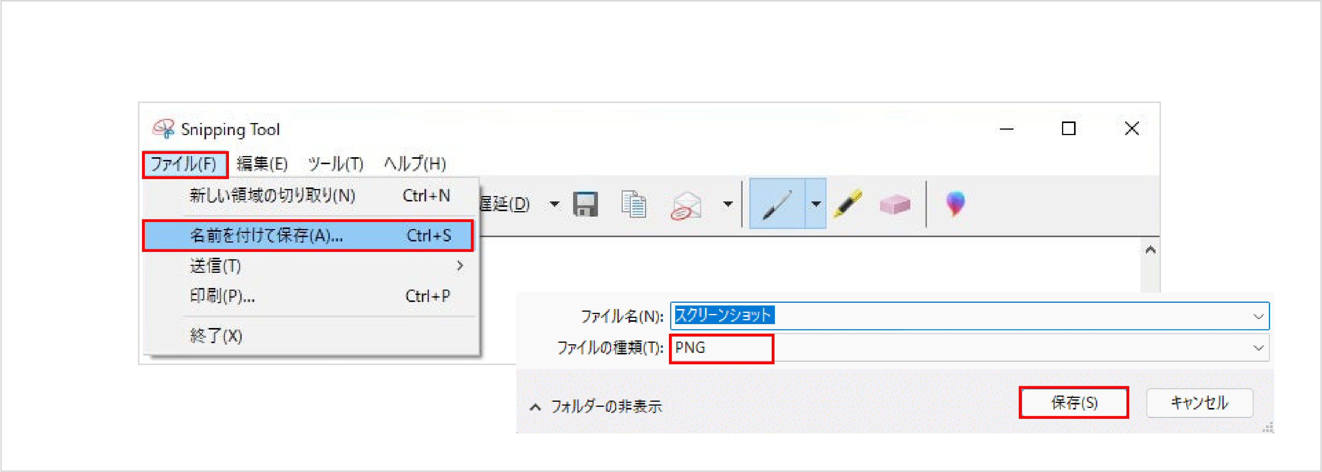The image size is (1322, 472).
Task: Click the キャンセル button
Action: (x=1199, y=403)
